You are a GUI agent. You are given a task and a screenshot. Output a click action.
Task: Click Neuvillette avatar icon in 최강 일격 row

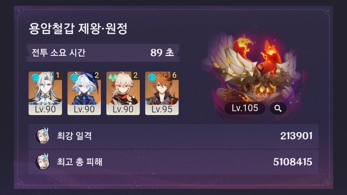(43, 136)
